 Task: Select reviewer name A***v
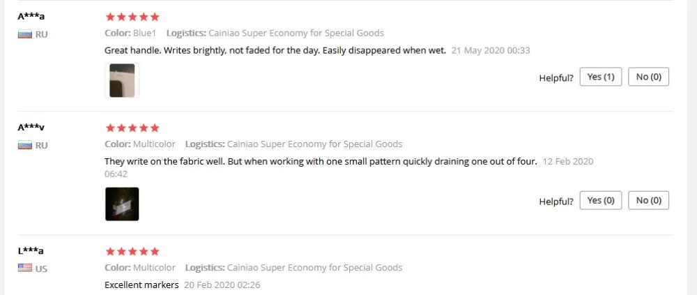click(31, 128)
